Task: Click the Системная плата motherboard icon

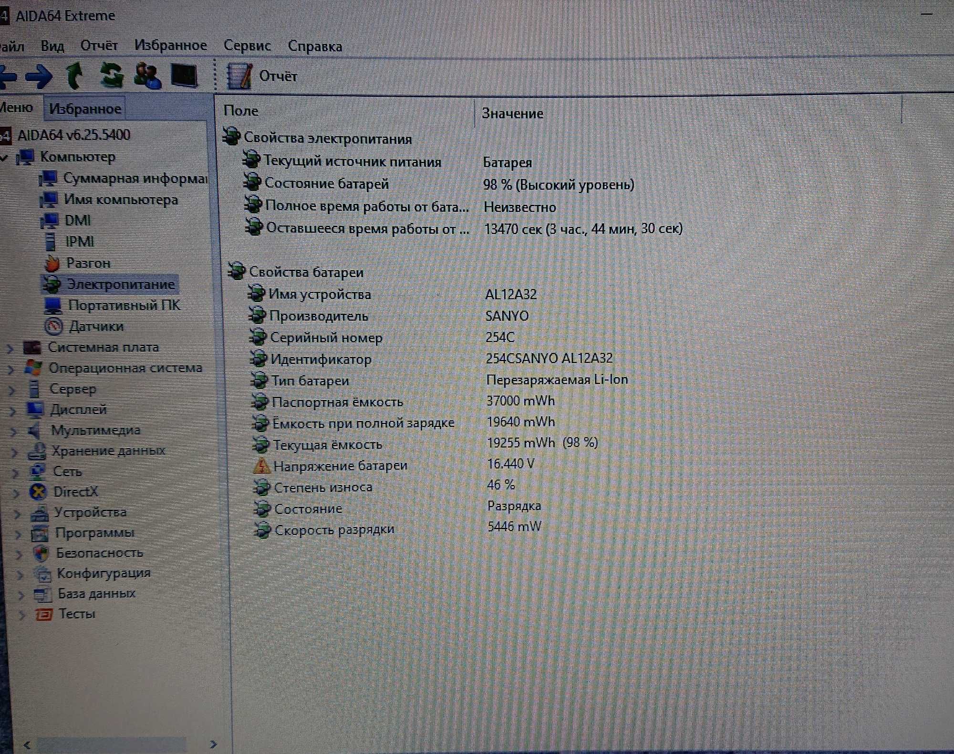Action: click(x=32, y=348)
